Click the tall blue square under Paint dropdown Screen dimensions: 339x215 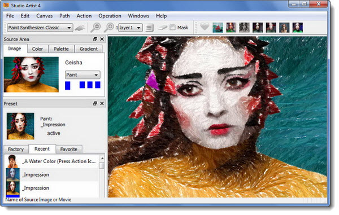pyautogui.click(x=68, y=85)
